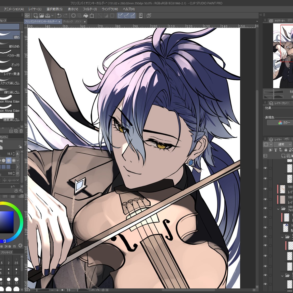Open ヘルプ(H) menu
The image size is (293, 293).
click(x=129, y=9)
